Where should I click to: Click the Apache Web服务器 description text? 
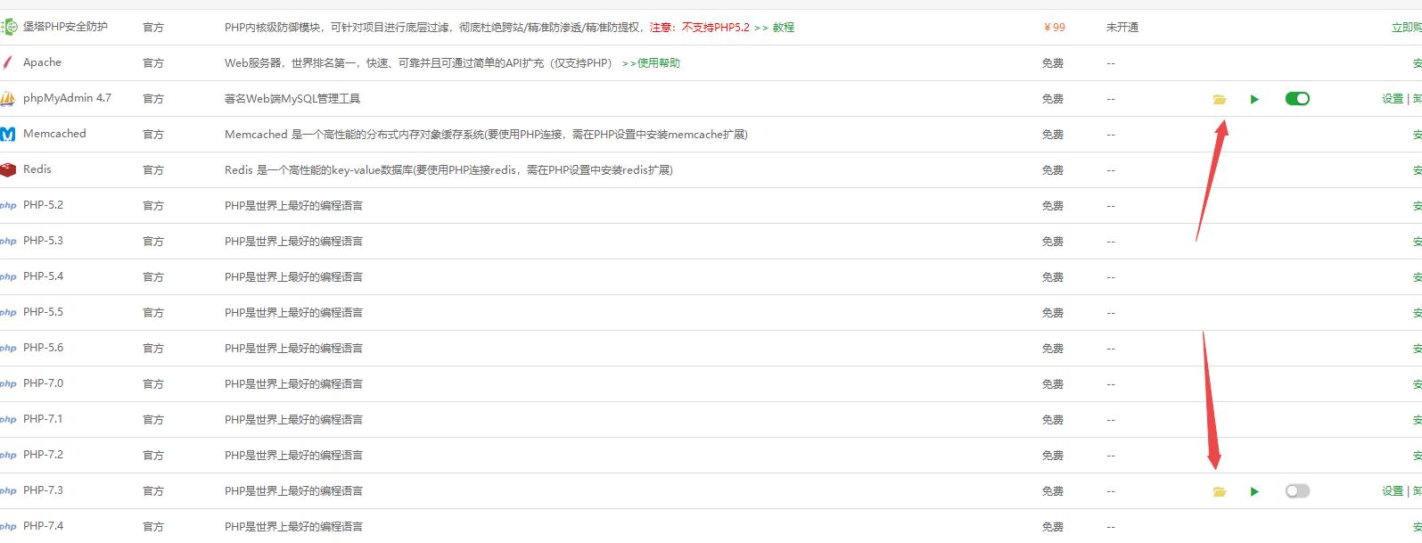(x=418, y=63)
